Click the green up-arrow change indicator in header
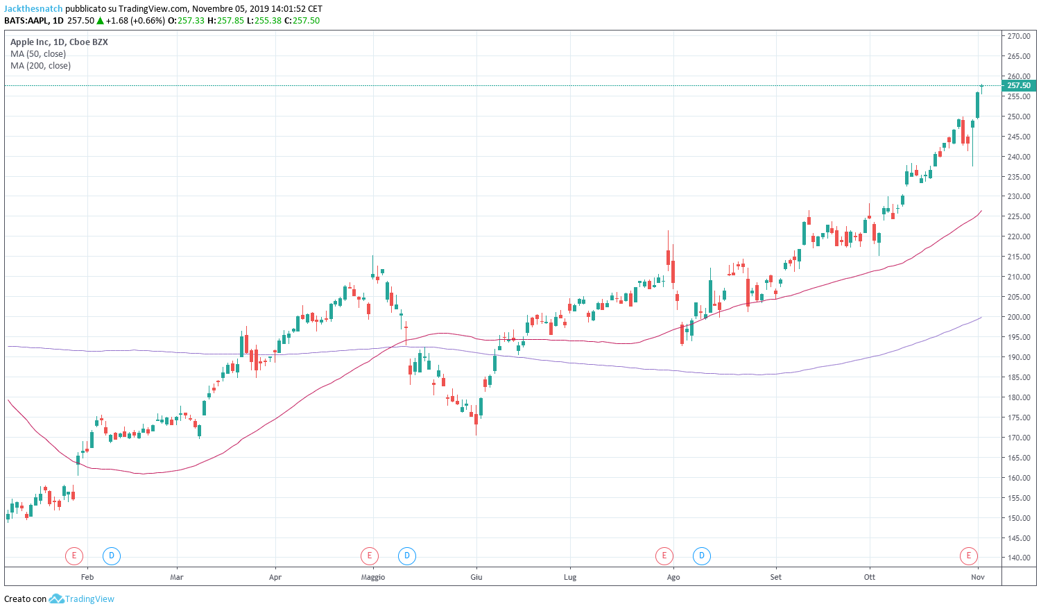The image size is (1041, 611). [100, 21]
